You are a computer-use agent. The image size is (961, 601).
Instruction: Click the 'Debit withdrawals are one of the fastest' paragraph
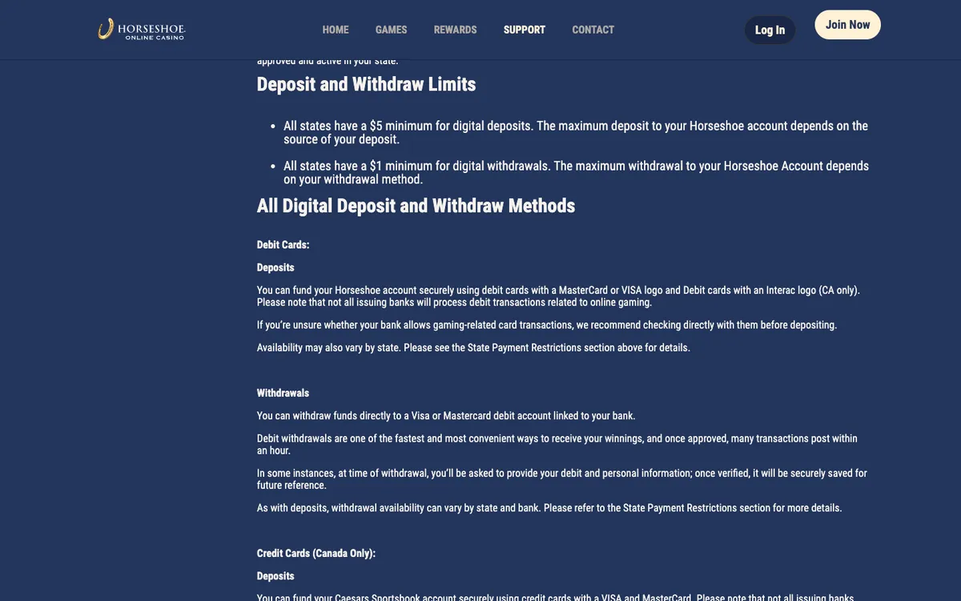[557, 445]
